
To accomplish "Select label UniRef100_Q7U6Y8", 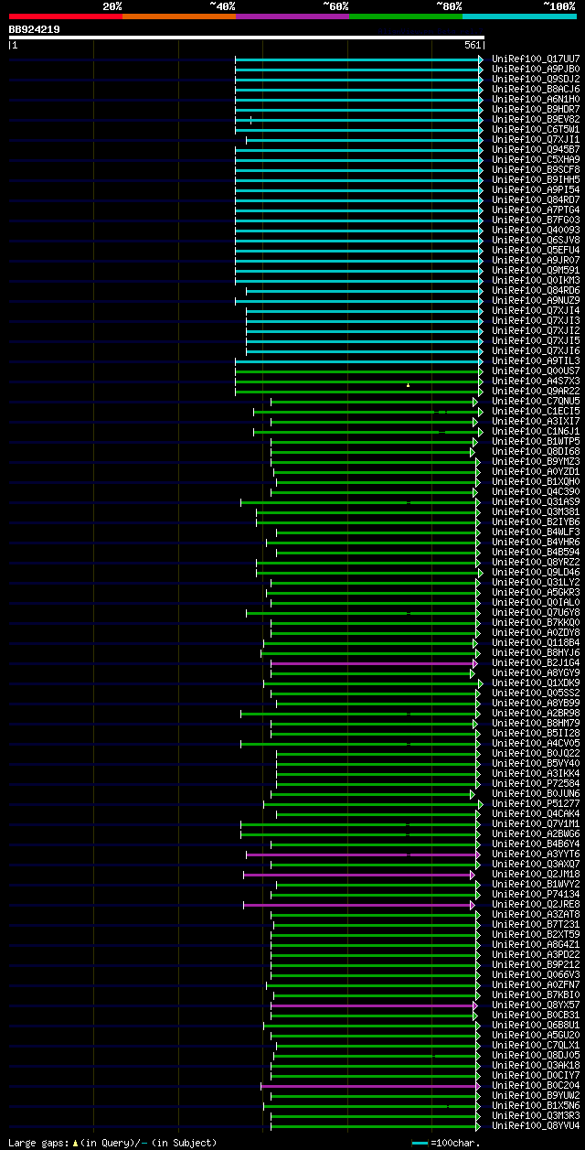I will (x=536, y=612).
